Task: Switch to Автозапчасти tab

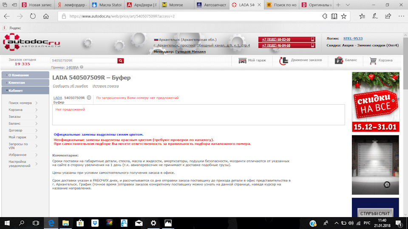Action: coord(212,5)
